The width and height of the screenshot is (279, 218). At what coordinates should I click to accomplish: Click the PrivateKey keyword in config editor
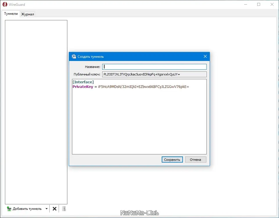(83, 87)
